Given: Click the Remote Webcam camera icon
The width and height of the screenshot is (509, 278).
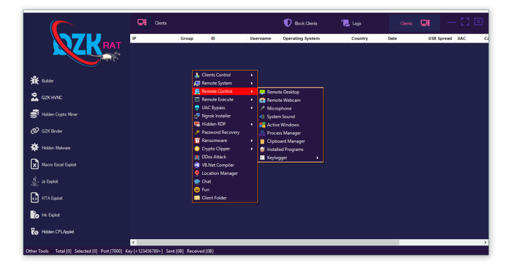Looking at the screenshot, I should [262, 100].
